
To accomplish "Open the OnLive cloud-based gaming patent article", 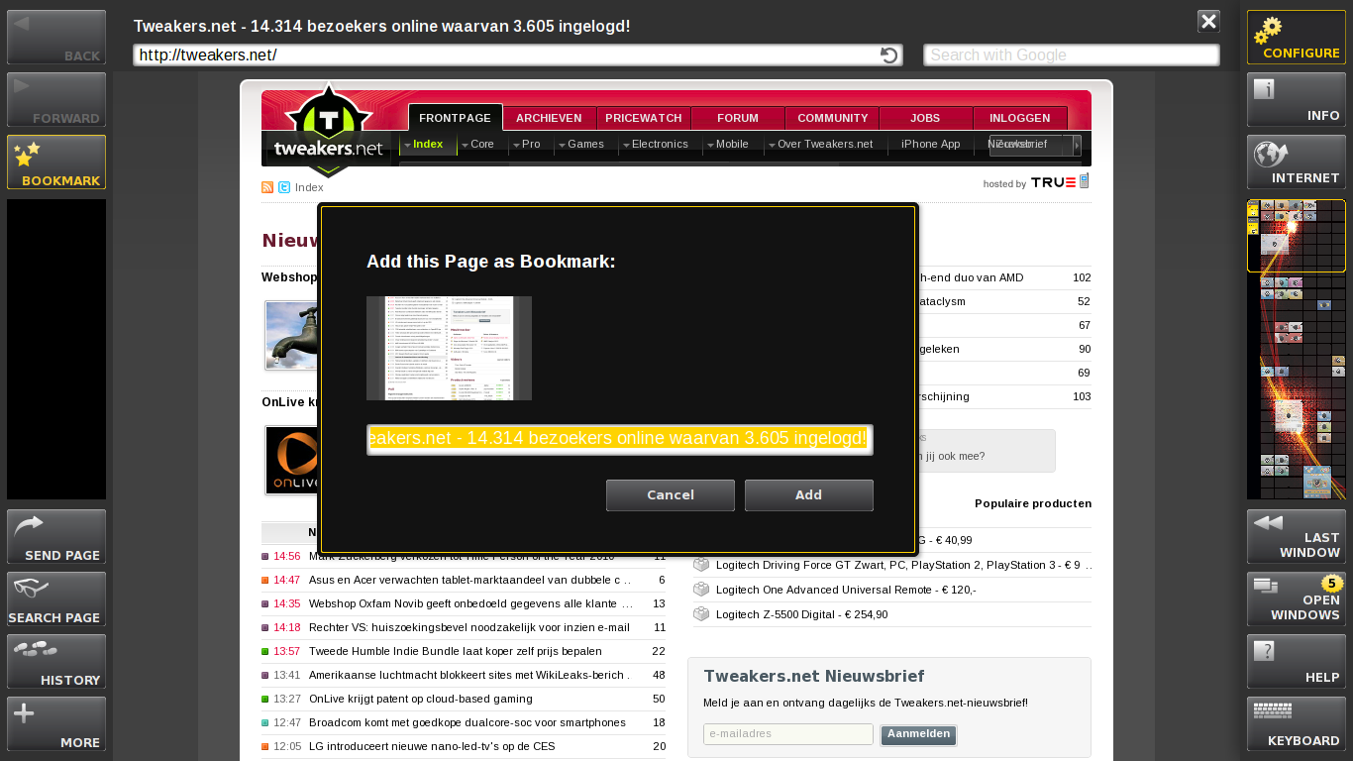I will point(421,699).
